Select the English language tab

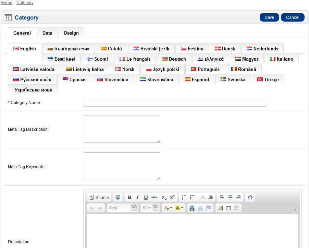click(x=25, y=49)
